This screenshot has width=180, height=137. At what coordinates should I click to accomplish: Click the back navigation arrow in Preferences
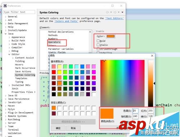click(107, 12)
